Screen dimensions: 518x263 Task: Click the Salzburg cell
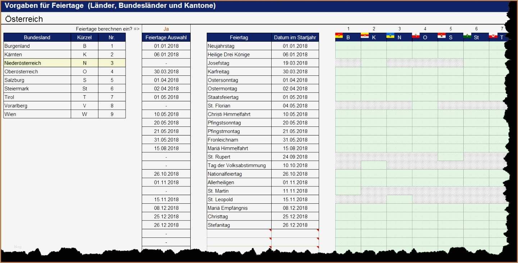tap(37, 80)
